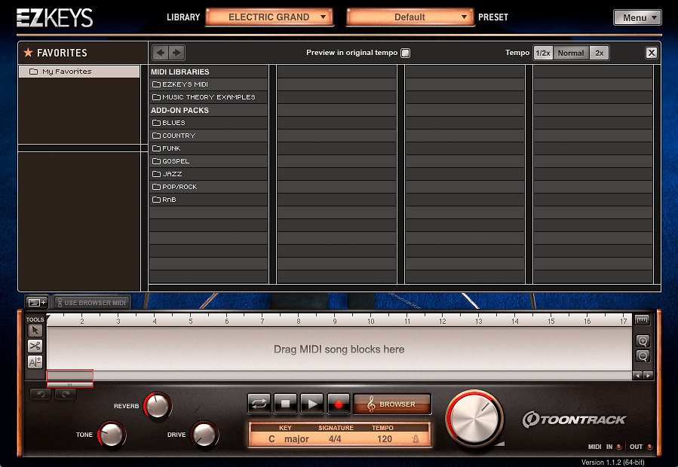Viewport: 678px width, 467px height.
Task: Click the add track/list plus icon
Action: [x=37, y=302]
